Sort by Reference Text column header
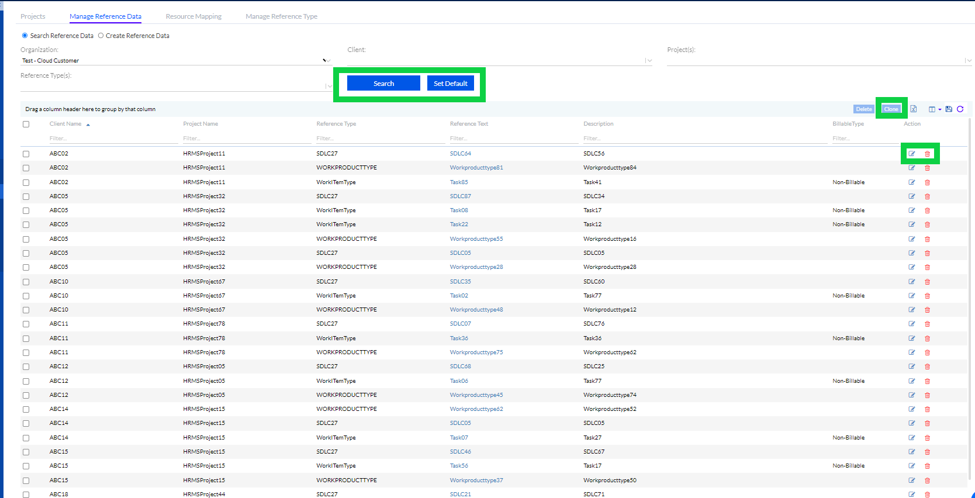This screenshot has width=975, height=498. coord(469,124)
